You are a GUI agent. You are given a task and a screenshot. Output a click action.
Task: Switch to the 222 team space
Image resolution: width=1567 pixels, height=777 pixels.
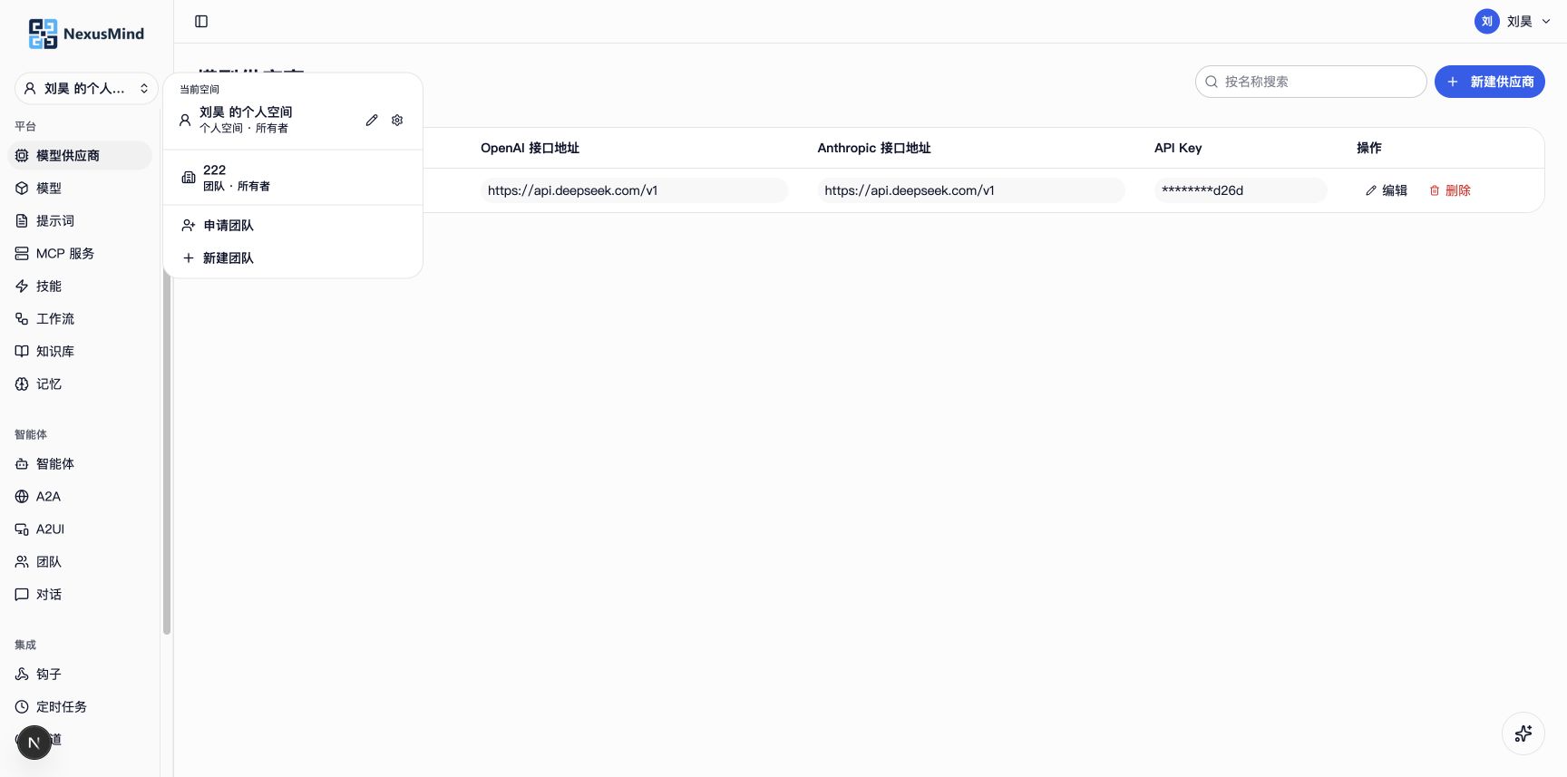(293, 178)
